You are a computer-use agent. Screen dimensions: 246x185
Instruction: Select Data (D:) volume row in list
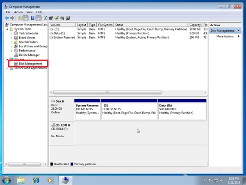coord(128,33)
